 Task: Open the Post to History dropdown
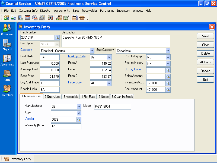tap(168, 64)
